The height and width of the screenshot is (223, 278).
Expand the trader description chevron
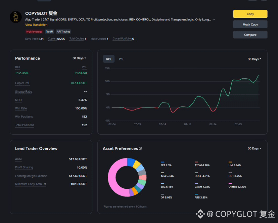214,20
